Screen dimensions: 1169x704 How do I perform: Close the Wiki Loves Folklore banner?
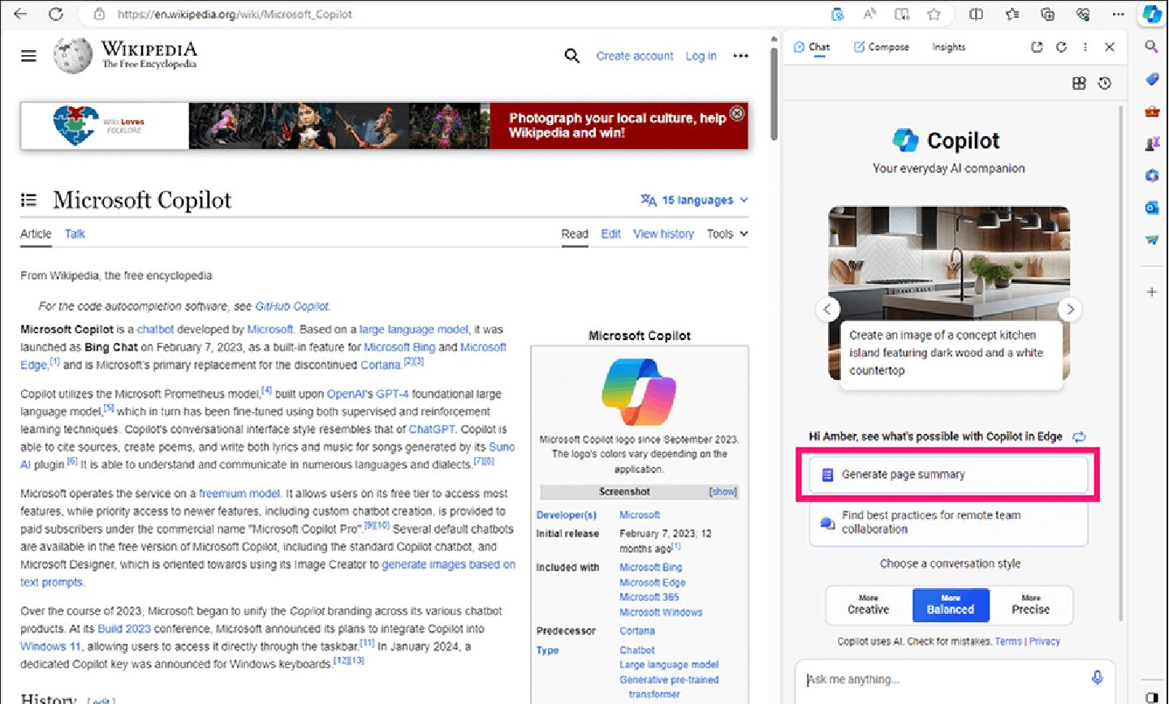(737, 114)
